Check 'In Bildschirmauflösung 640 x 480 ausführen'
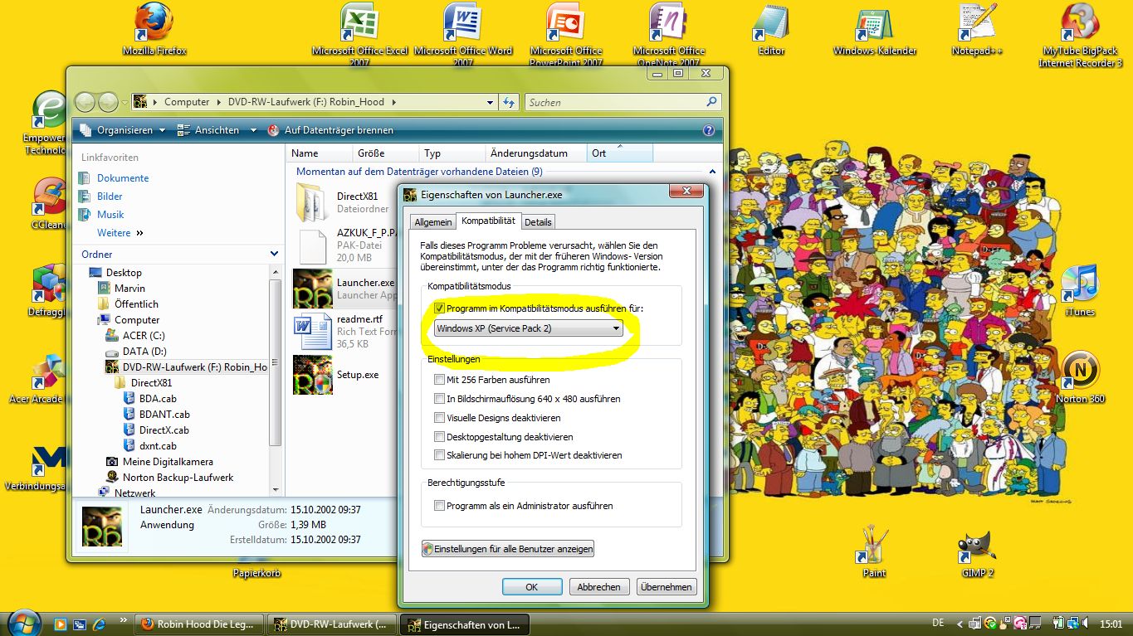This screenshot has height=636, width=1133. (439, 399)
